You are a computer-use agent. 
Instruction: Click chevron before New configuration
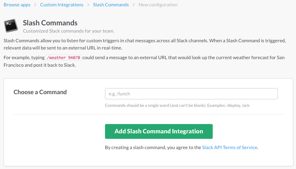pos(134,5)
